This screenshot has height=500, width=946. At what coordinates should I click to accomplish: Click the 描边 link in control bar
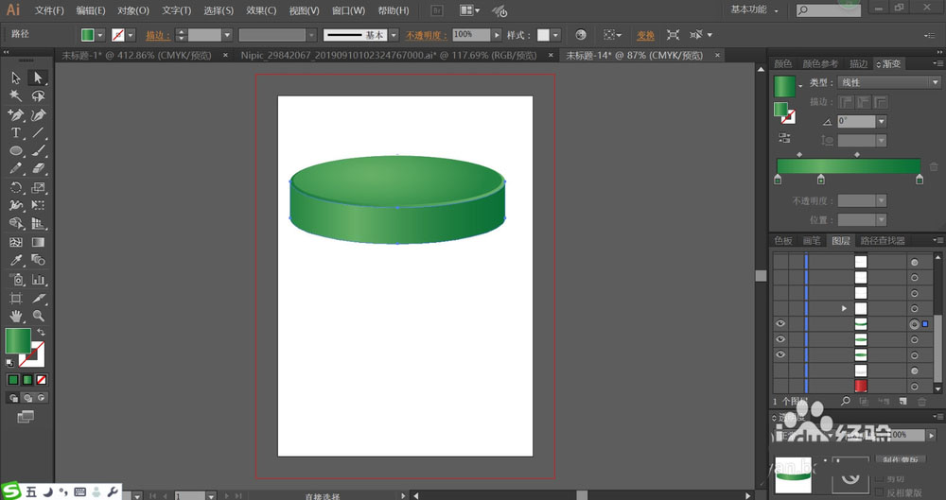coord(158,36)
